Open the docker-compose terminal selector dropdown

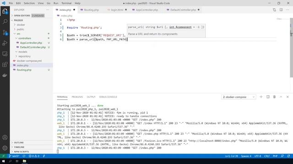tap(239, 97)
